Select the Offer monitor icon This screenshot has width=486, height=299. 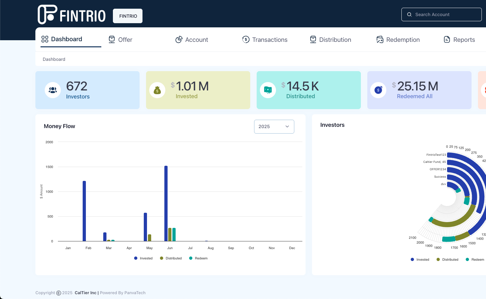(x=112, y=39)
